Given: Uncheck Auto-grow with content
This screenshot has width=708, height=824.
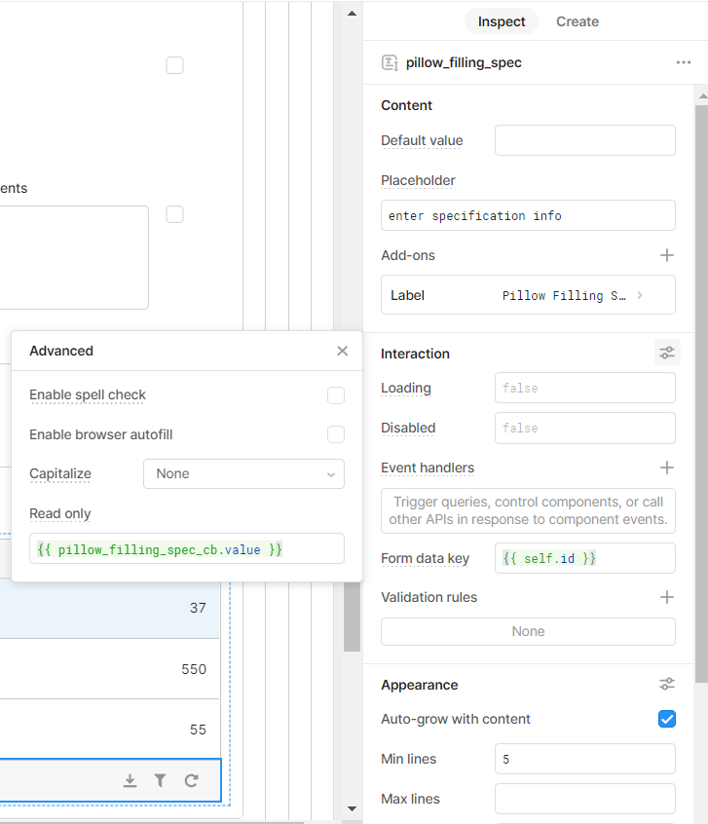Looking at the screenshot, I should click(x=666, y=719).
